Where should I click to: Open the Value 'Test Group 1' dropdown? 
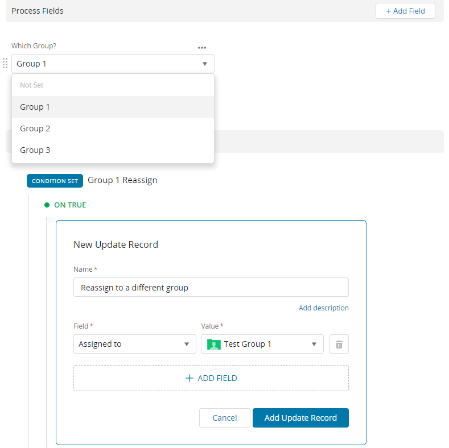point(314,344)
